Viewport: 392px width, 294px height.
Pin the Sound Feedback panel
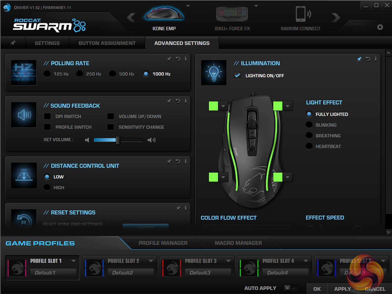169,101
